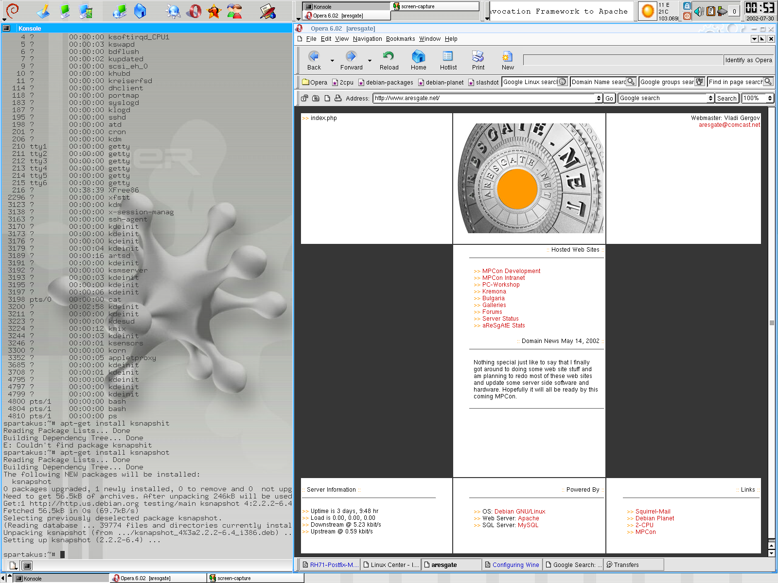Click the Google groups search field
This screenshot has width=778, height=583.
(667, 82)
